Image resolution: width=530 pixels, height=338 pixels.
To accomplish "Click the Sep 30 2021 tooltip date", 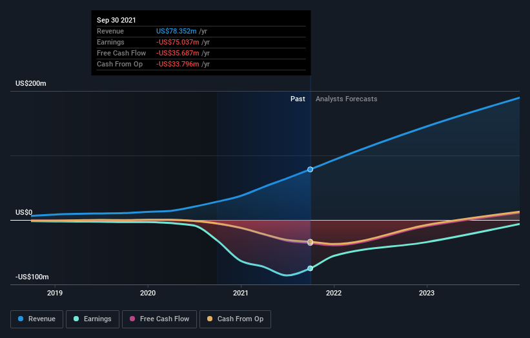I will (x=116, y=20).
